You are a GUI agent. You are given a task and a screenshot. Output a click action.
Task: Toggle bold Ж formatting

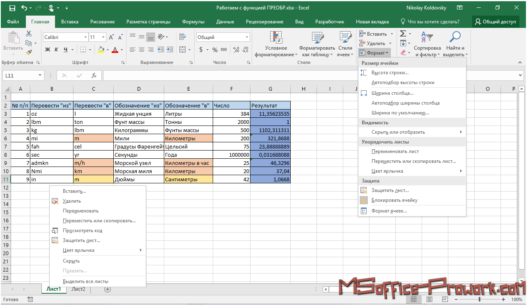coord(47,50)
